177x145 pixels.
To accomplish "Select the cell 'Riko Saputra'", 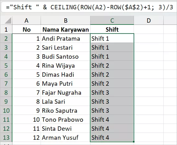I will [x=65, y=111].
